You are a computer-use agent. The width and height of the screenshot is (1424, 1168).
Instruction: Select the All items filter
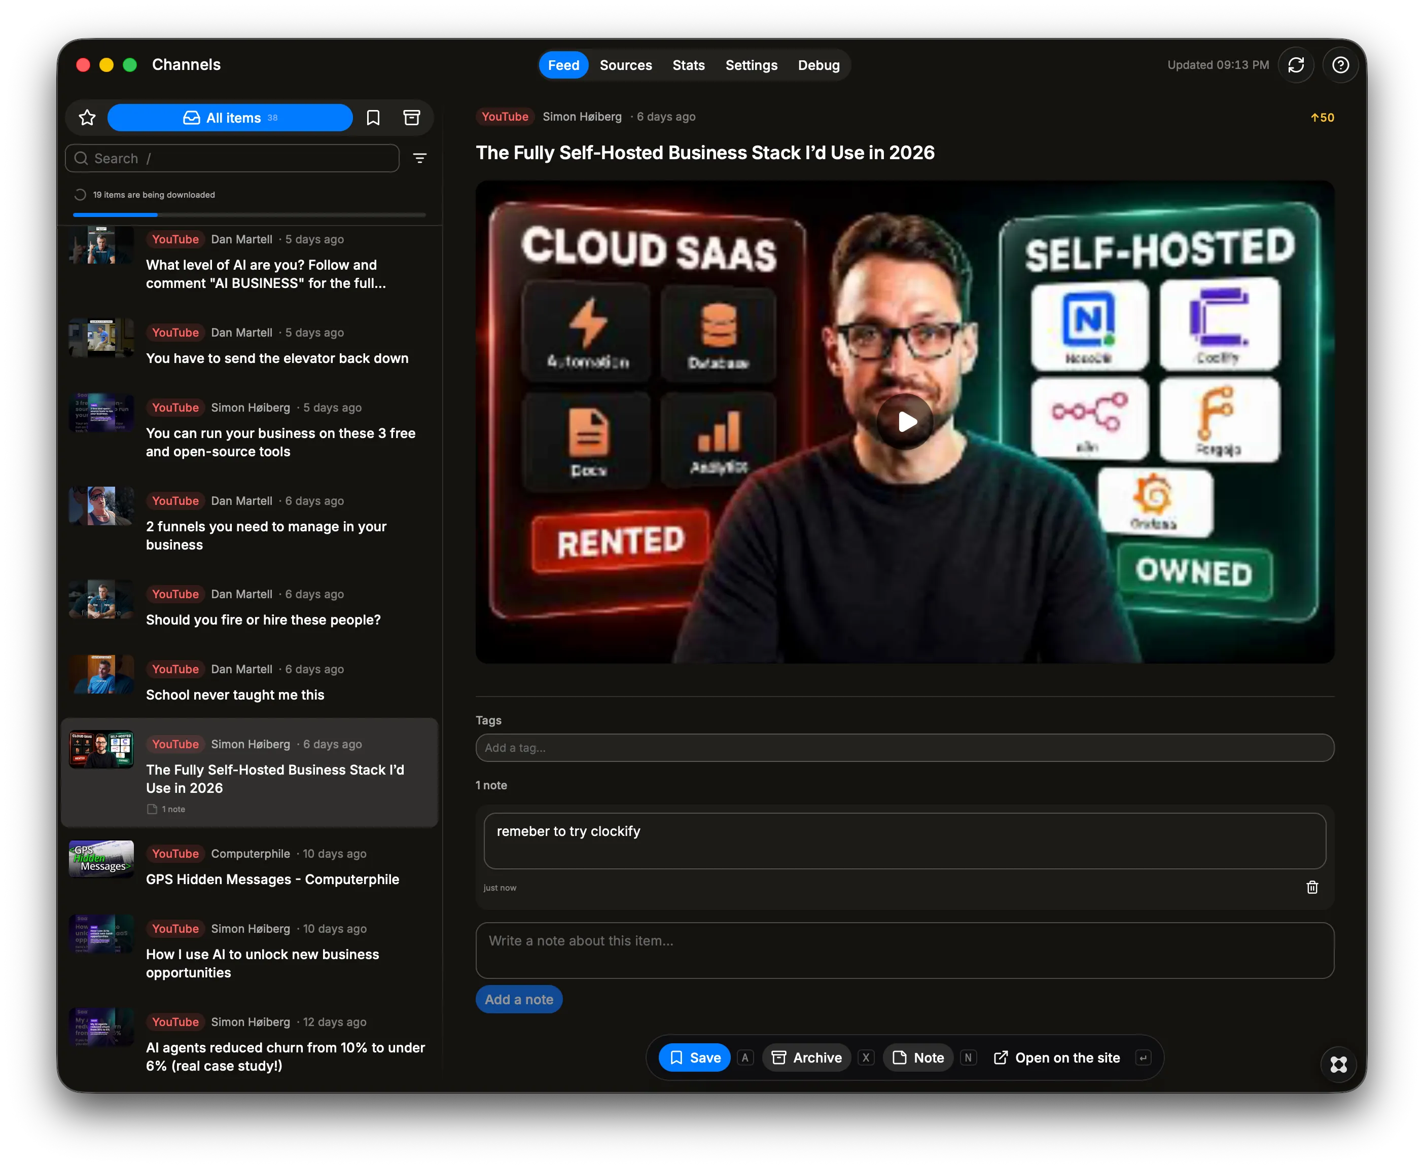point(230,119)
